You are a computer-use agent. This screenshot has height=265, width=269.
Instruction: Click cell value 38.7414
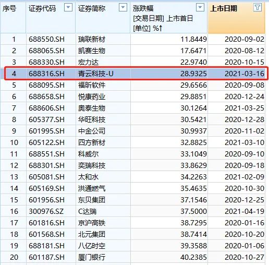click(193, 234)
